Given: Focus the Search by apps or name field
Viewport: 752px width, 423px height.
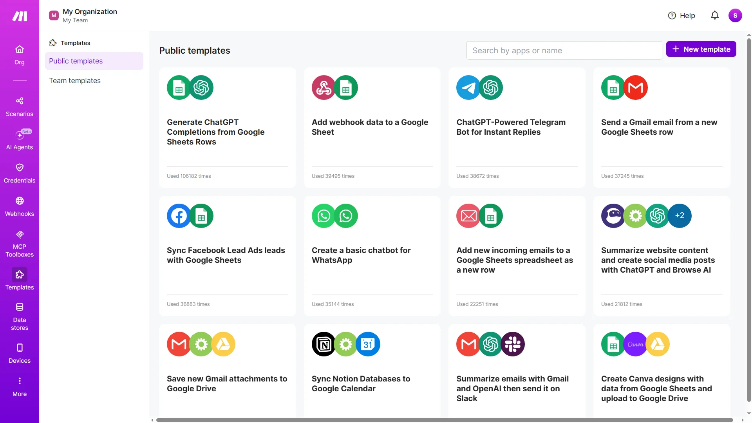Looking at the screenshot, I should [564, 51].
